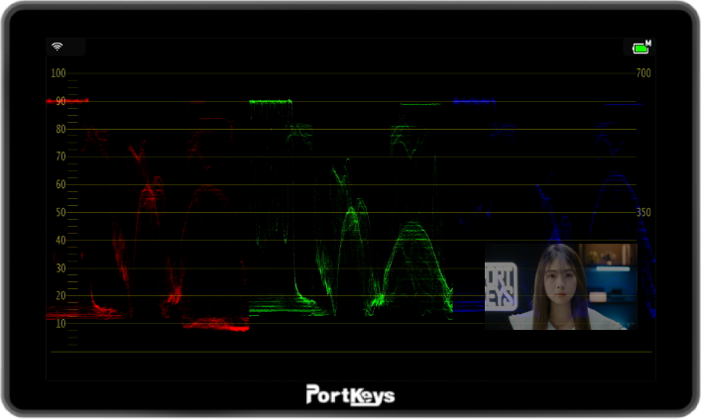
Task: Tap the 700 label on right scale
Action: coord(643,73)
